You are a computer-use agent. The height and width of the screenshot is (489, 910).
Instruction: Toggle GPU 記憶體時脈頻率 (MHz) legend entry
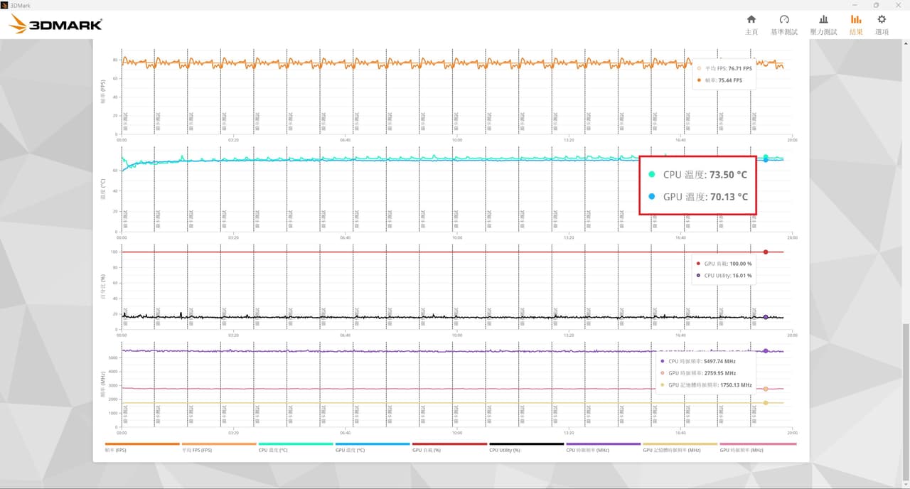point(680,447)
